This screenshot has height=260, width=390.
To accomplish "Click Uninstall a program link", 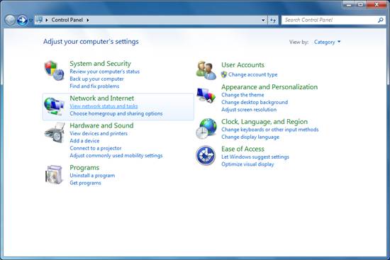I will coord(92,176).
